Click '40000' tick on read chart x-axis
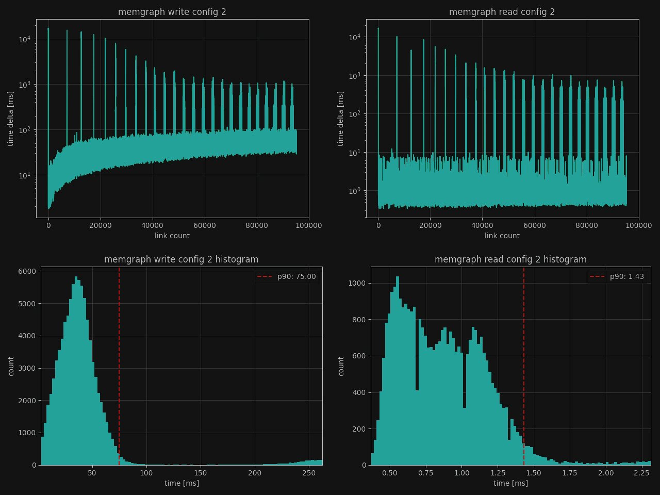Screen dimensions: 660x495 pos(482,225)
